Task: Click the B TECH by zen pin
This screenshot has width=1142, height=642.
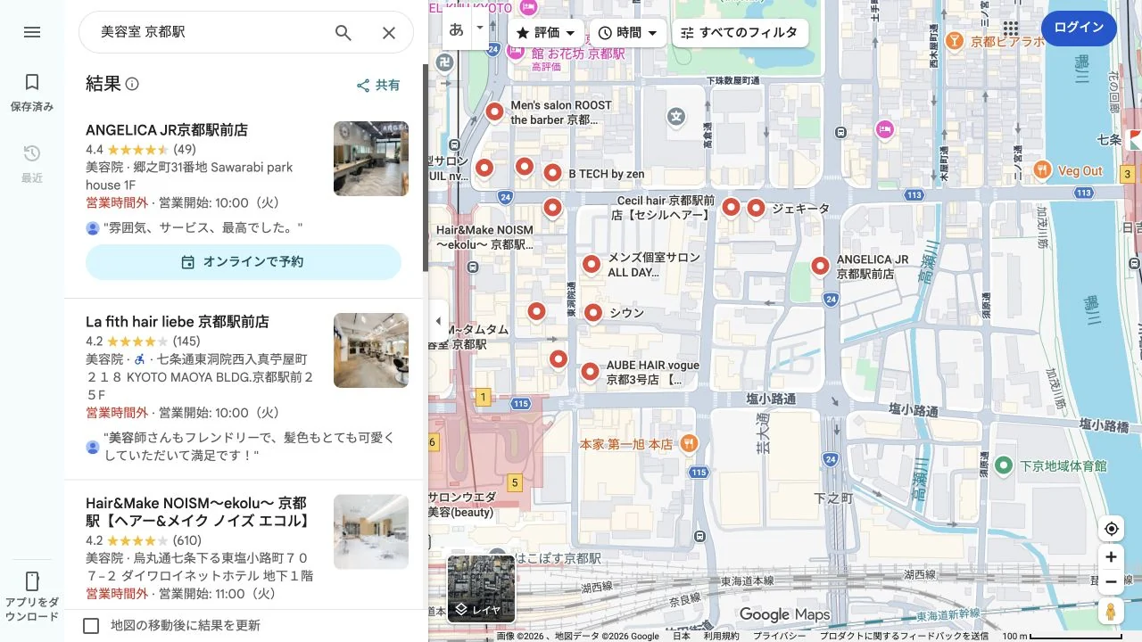Action: click(552, 173)
